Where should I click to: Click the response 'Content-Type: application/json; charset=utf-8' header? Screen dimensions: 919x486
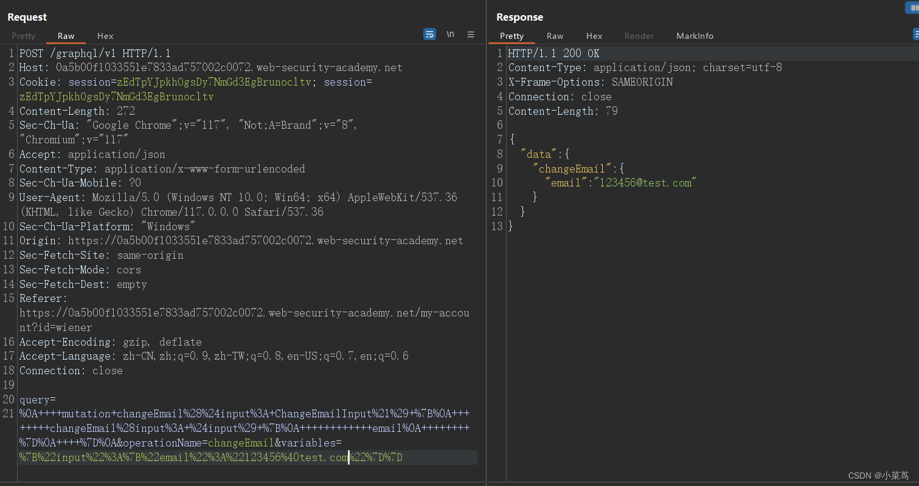point(645,67)
